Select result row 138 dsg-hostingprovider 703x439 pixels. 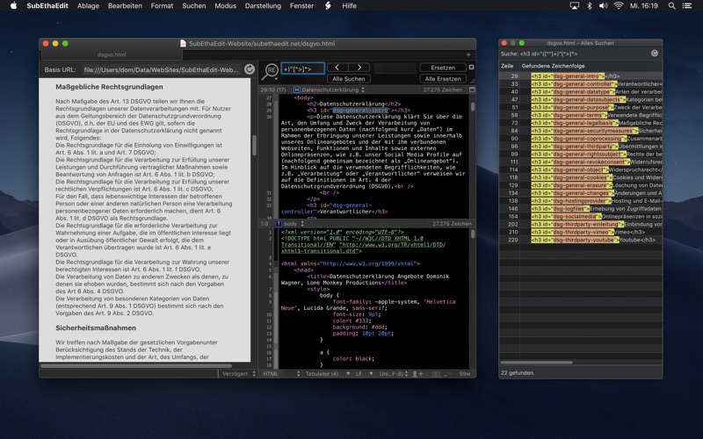(x=581, y=201)
